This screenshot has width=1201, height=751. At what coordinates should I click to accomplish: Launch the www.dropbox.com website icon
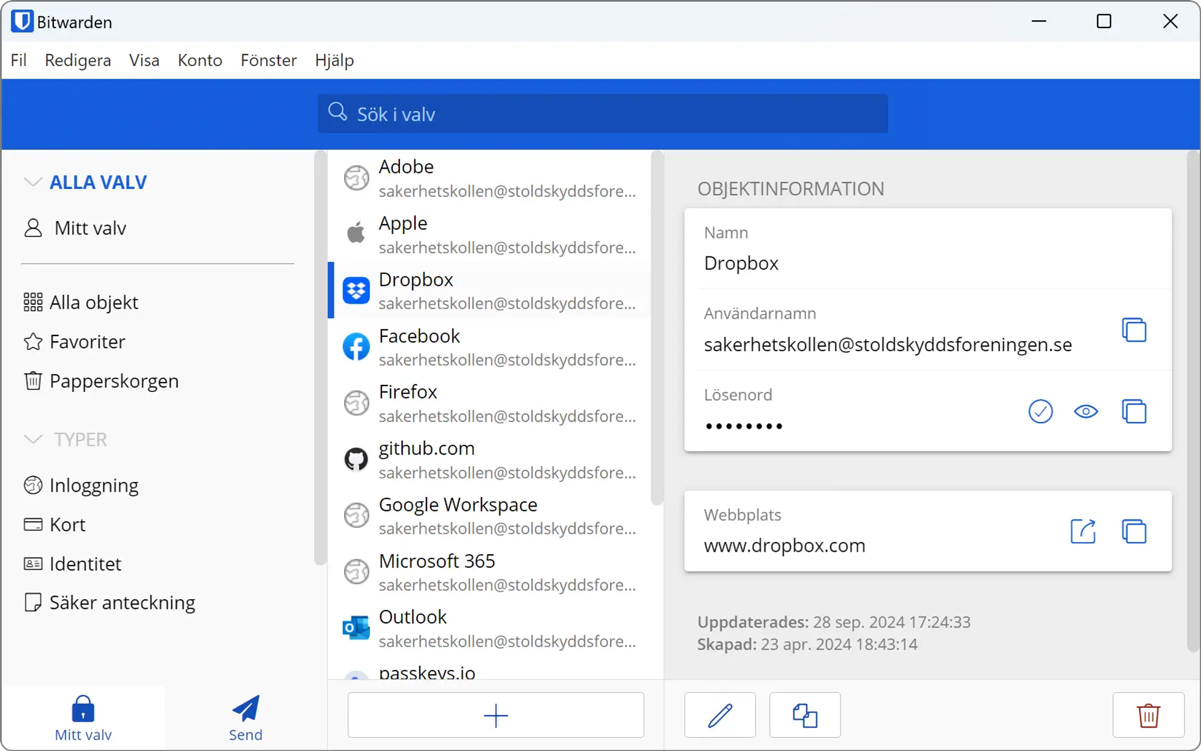(1083, 531)
